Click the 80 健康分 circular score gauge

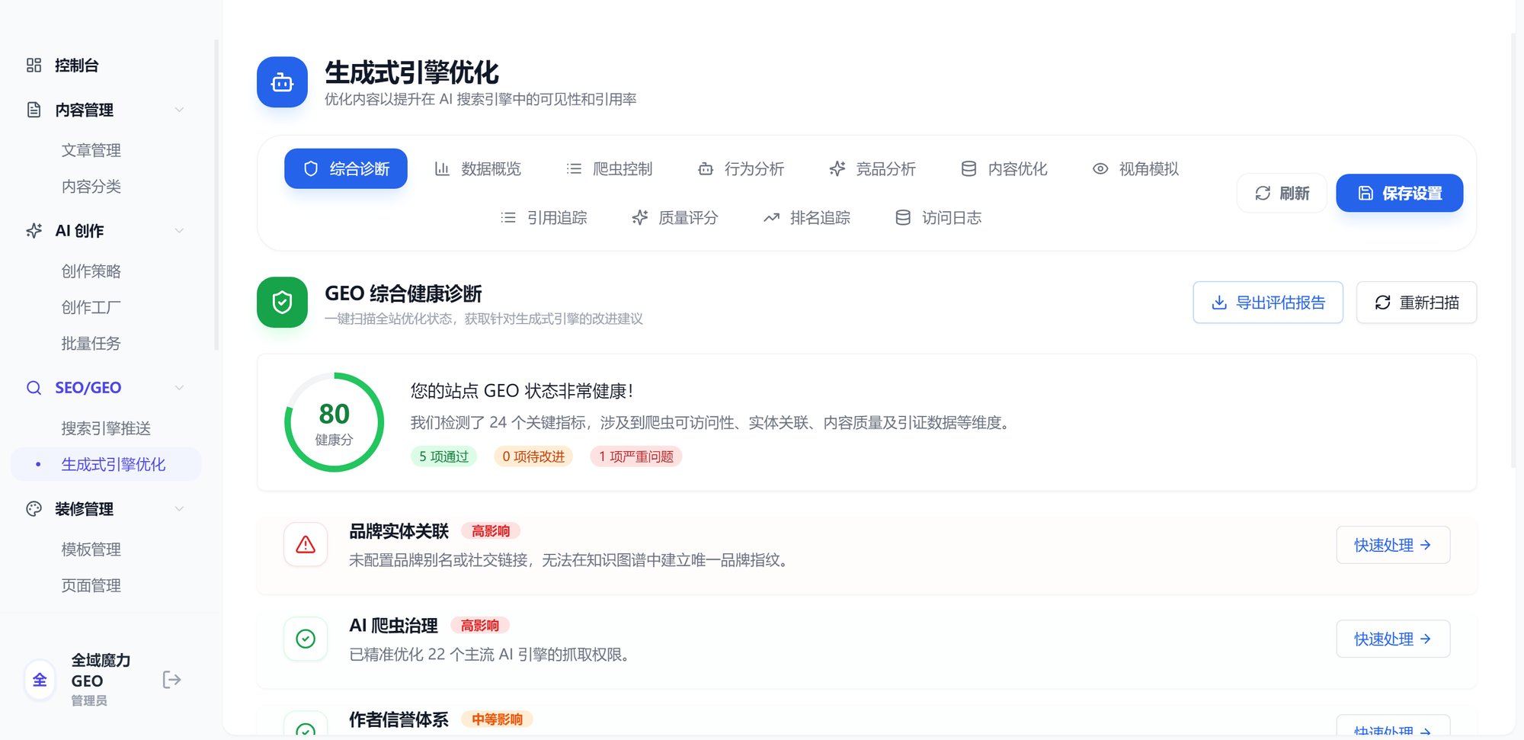pyautogui.click(x=334, y=422)
